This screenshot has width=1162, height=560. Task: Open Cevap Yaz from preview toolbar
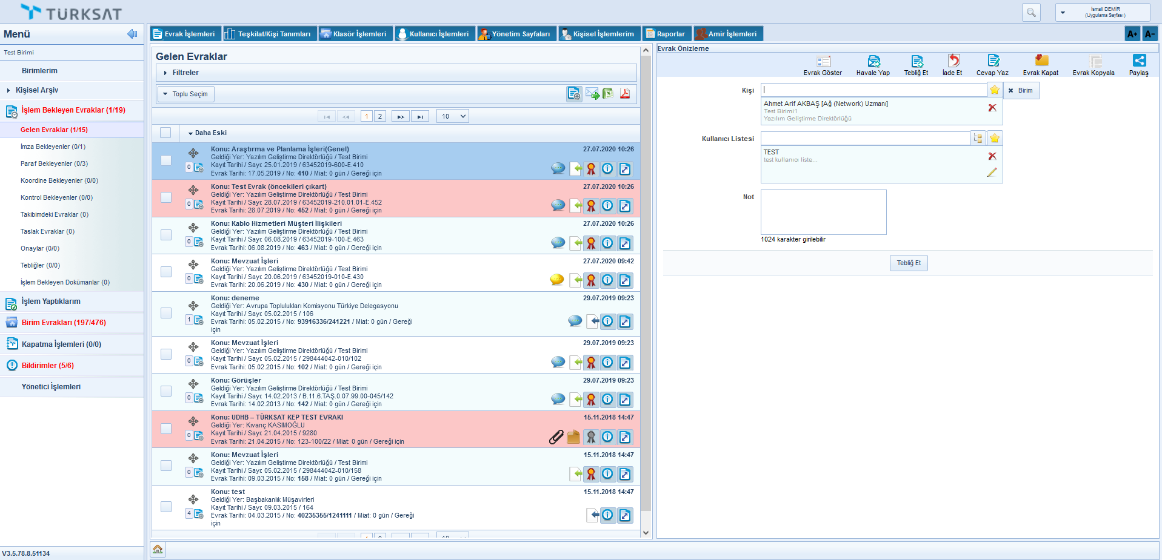pyautogui.click(x=992, y=61)
